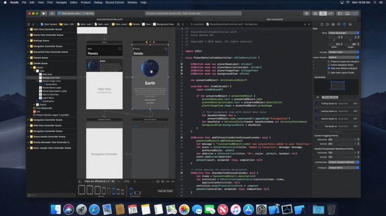Open the Align constraints button
The width and height of the screenshot is (386, 216).
(x=163, y=181)
